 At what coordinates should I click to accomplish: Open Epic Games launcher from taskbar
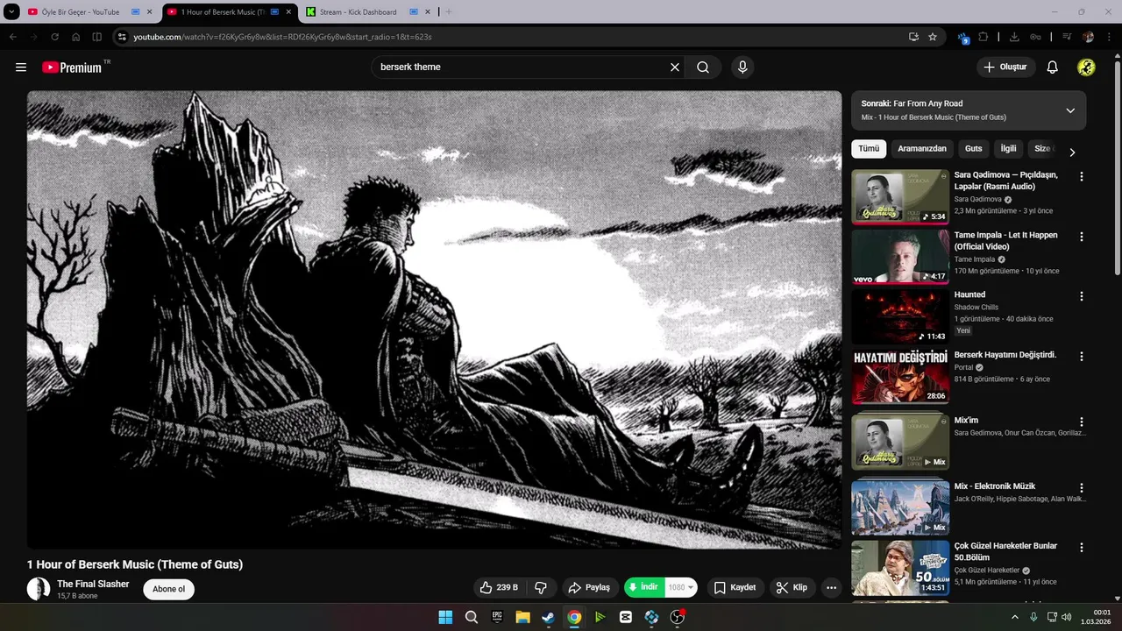(x=497, y=617)
